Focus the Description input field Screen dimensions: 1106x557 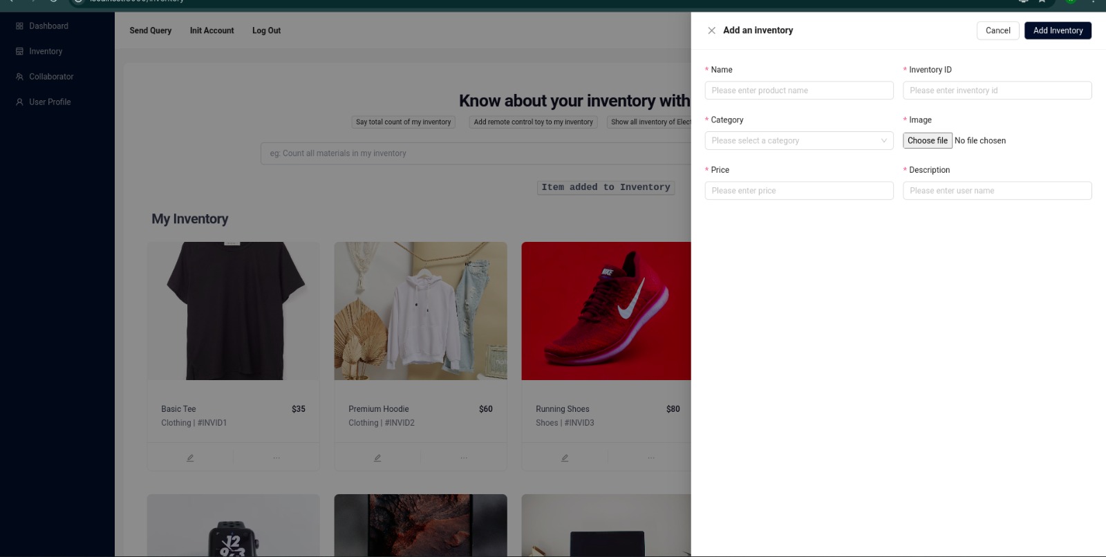(997, 191)
